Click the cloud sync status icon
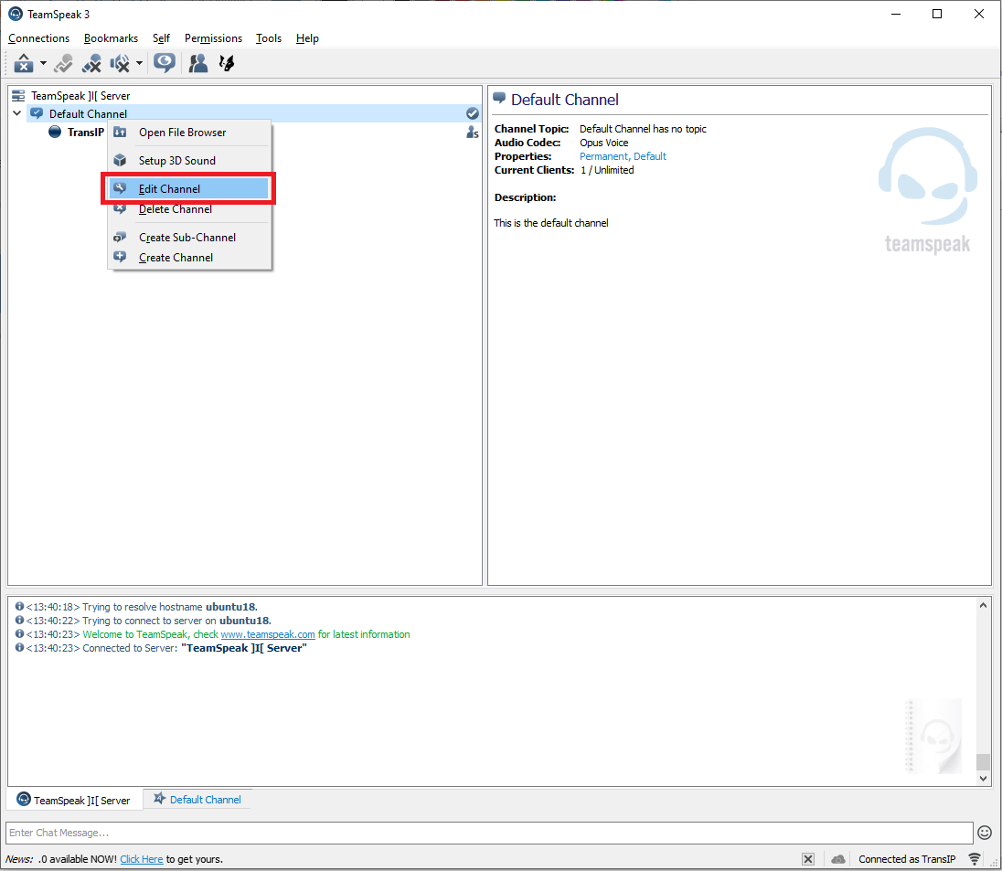Image resolution: width=1002 pixels, height=871 pixels. click(838, 859)
